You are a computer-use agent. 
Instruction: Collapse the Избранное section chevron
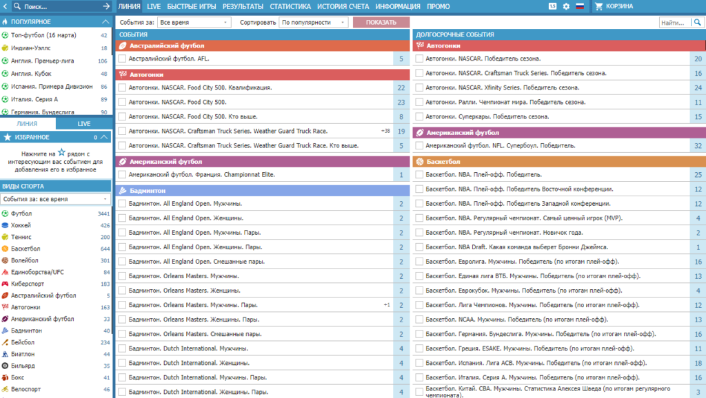104,137
